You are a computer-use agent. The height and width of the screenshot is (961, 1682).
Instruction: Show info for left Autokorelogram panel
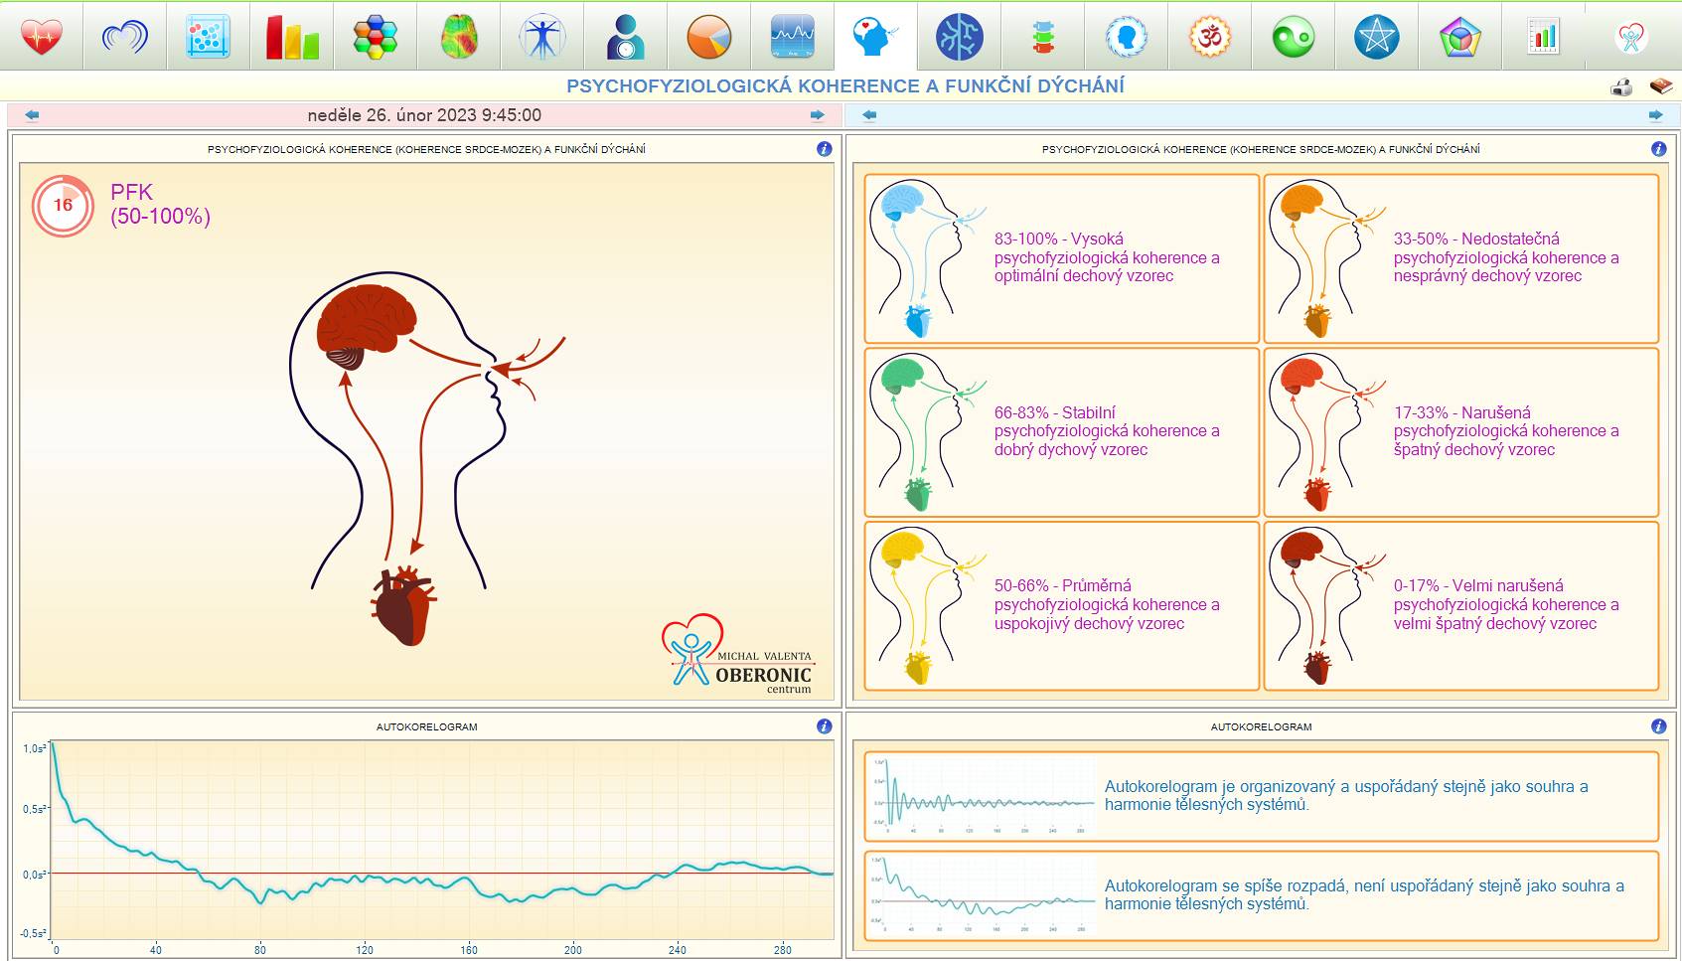pos(824,726)
